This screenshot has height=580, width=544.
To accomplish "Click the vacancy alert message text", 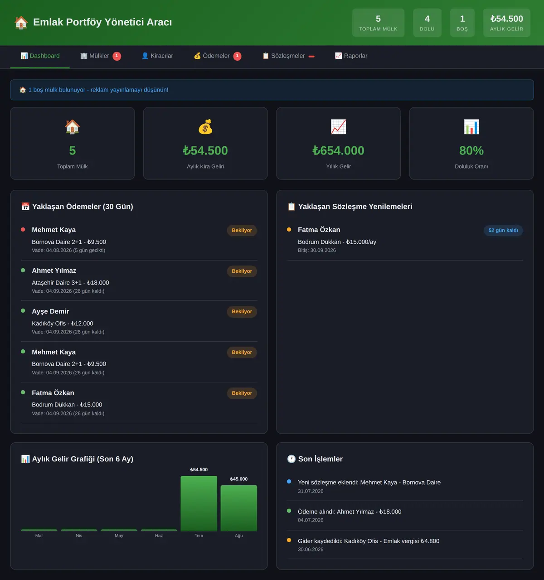I will (x=98, y=90).
